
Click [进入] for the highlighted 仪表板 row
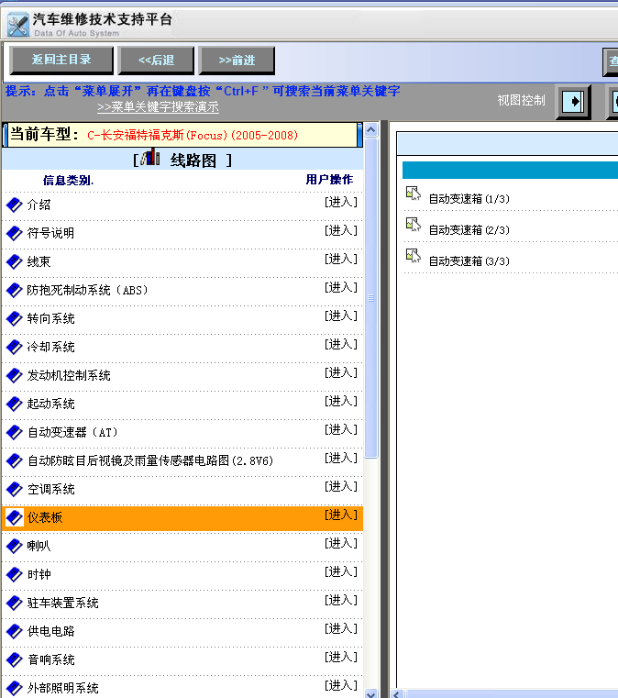(341, 515)
